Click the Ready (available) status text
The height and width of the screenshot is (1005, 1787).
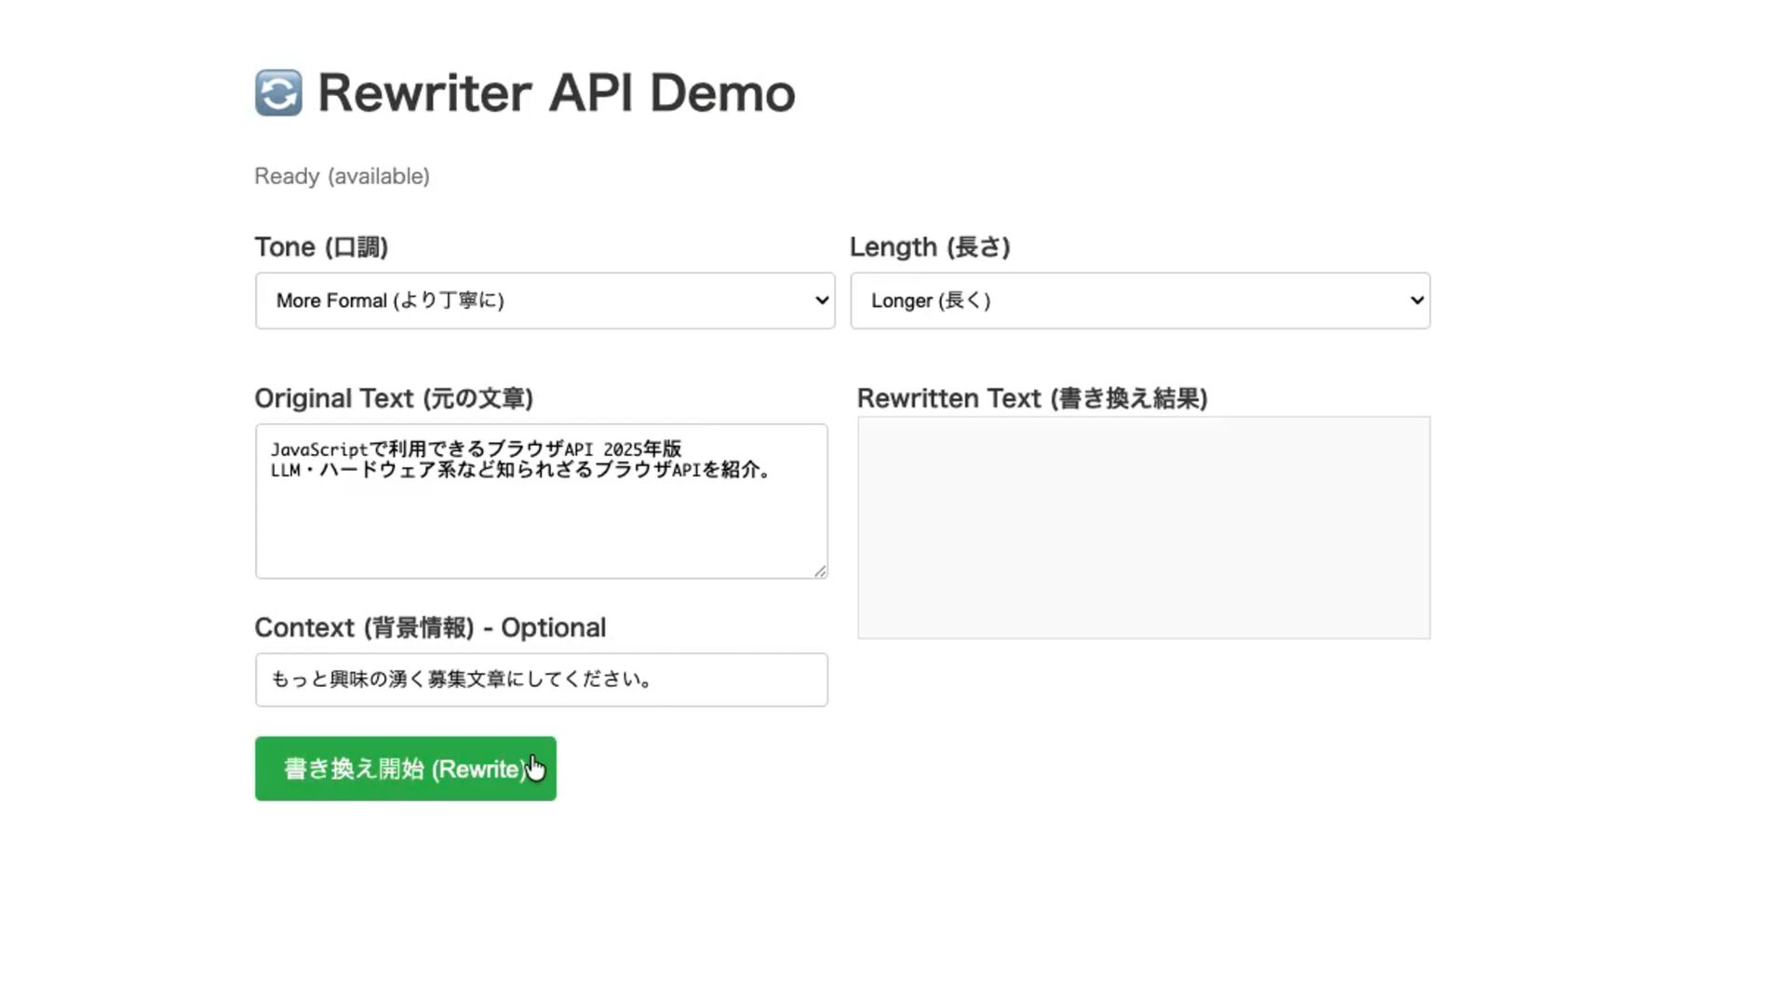click(x=342, y=176)
